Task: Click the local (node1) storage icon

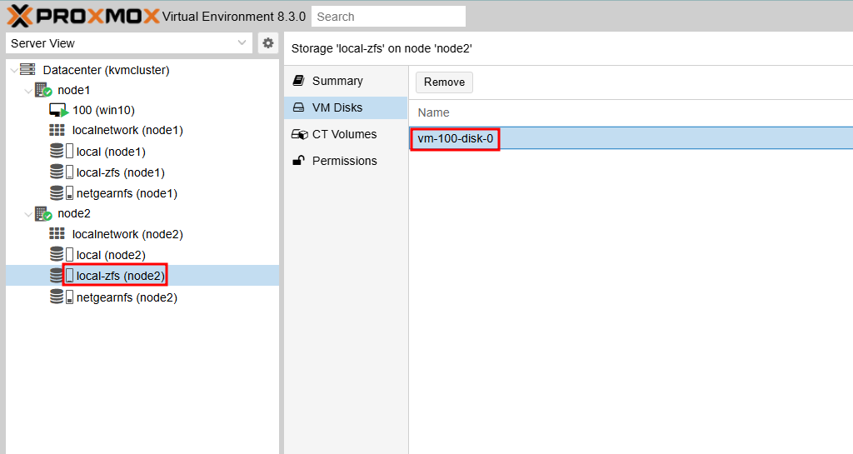Action: click(x=61, y=151)
